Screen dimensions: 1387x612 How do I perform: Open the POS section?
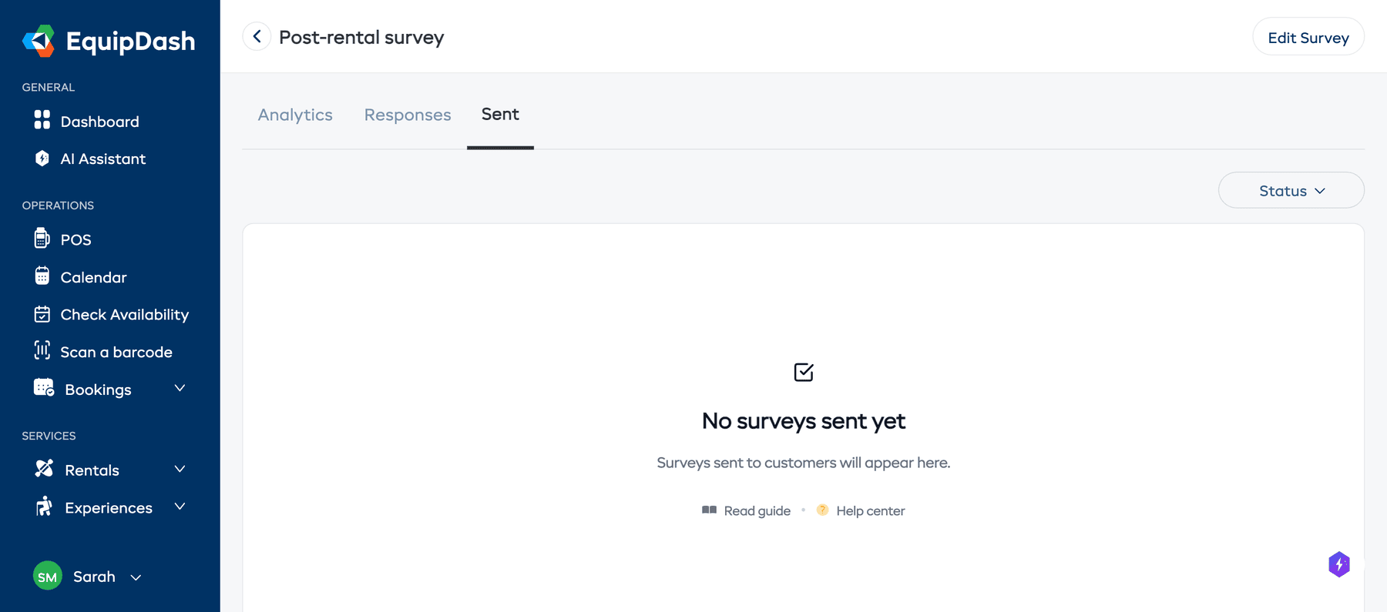(x=75, y=239)
